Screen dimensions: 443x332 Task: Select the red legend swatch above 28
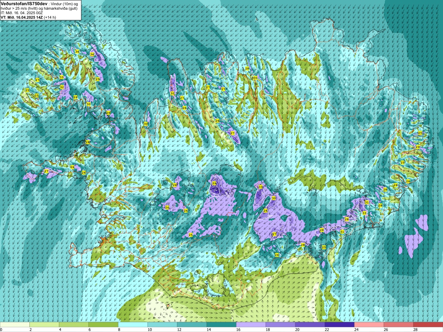[x=428, y=325]
